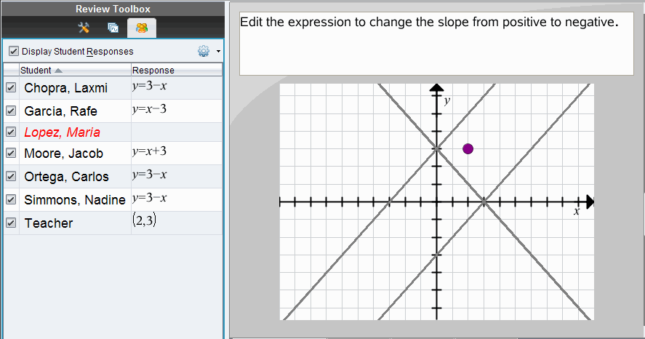
Task: Click the x-axis arrow on the graph
Action: pos(590,202)
